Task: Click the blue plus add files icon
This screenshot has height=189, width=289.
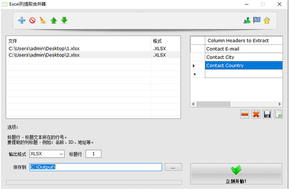Action: [22, 20]
